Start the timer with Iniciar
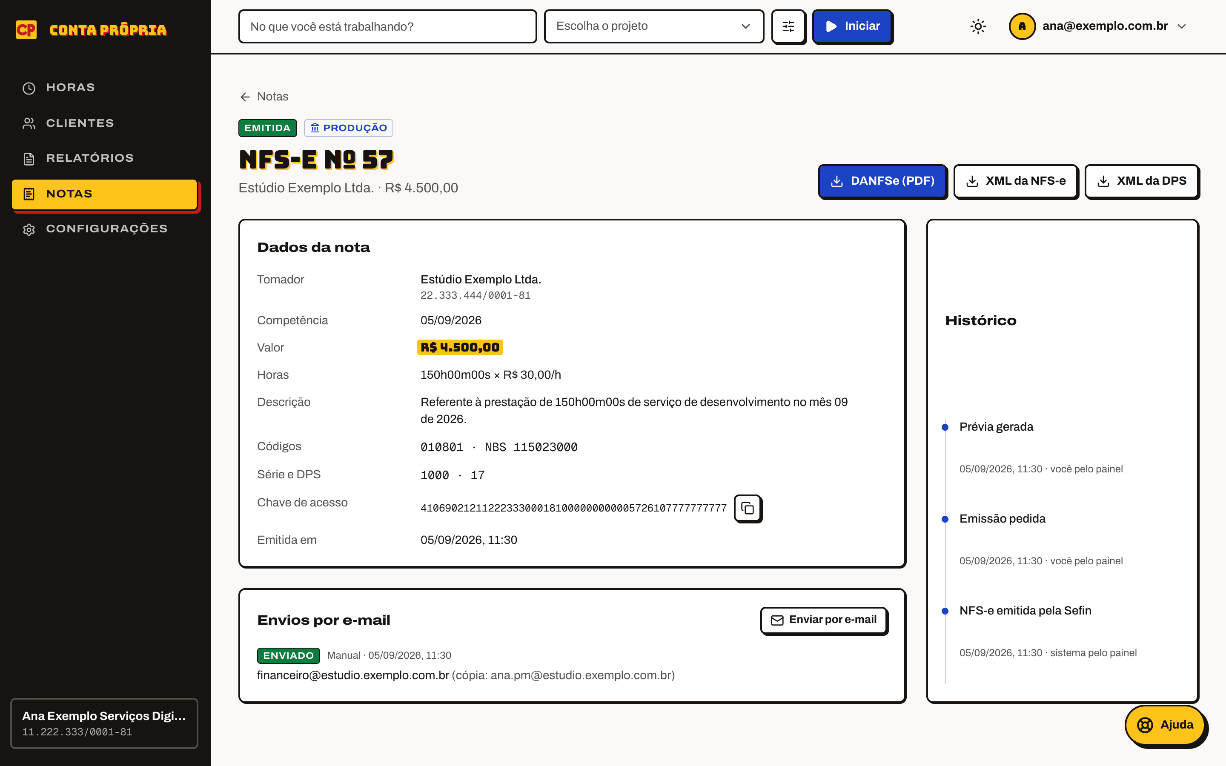 852,26
